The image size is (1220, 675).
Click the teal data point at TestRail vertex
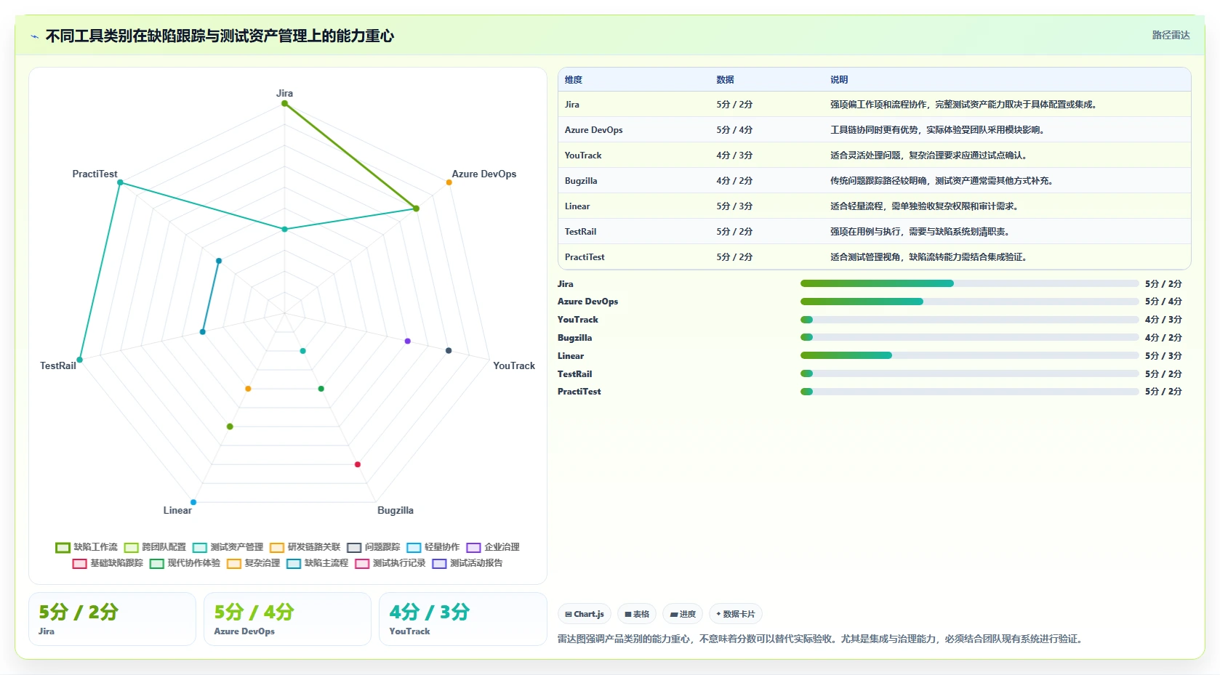80,360
